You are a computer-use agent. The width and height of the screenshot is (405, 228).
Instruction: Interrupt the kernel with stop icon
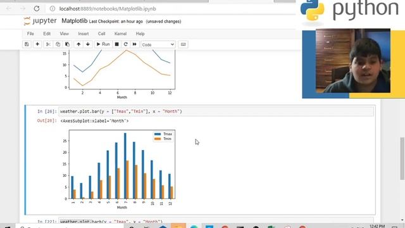tap(116, 44)
